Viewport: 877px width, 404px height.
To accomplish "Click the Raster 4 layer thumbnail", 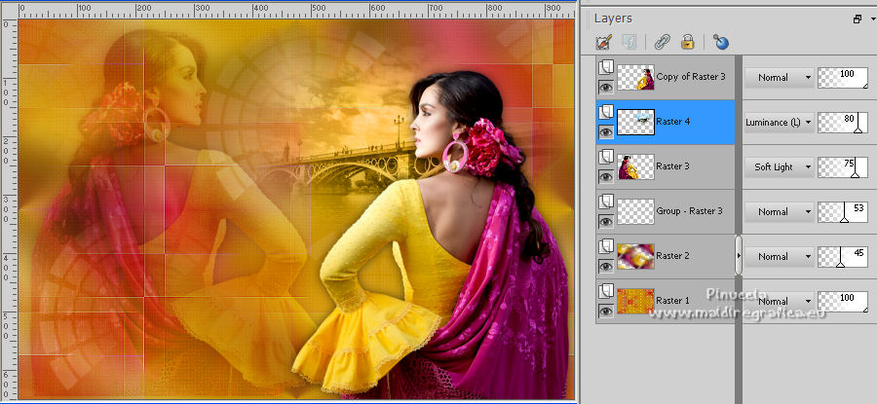I will pyautogui.click(x=635, y=122).
